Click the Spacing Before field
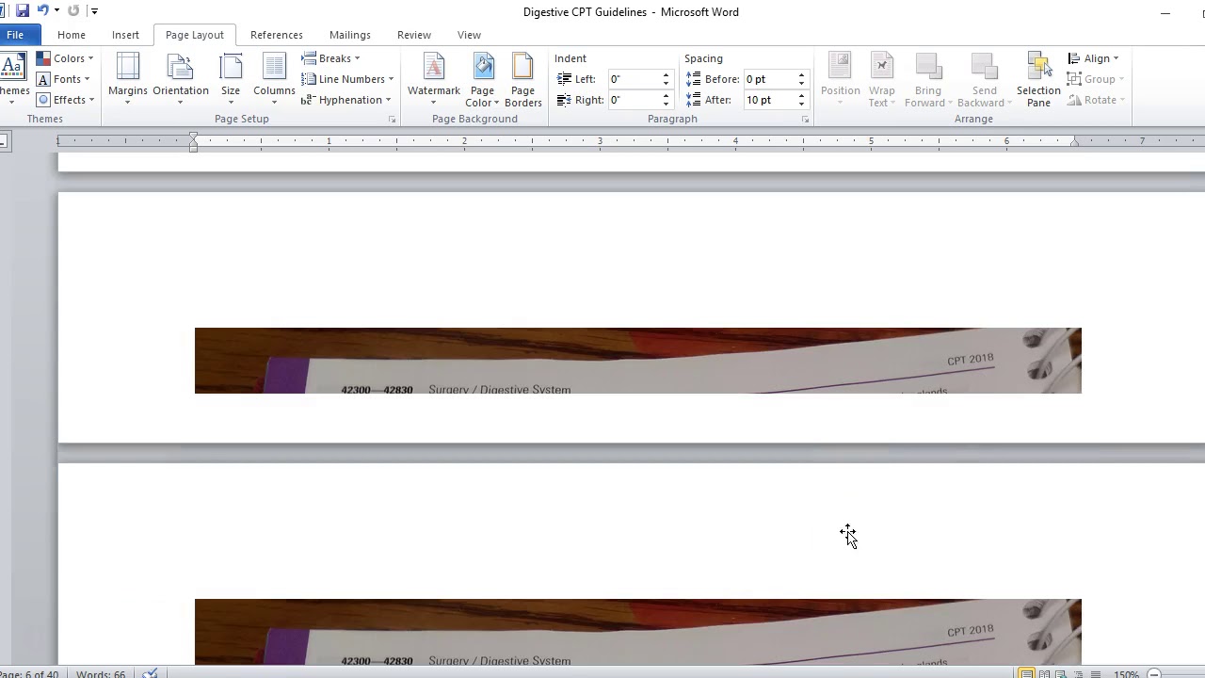 (x=769, y=79)
